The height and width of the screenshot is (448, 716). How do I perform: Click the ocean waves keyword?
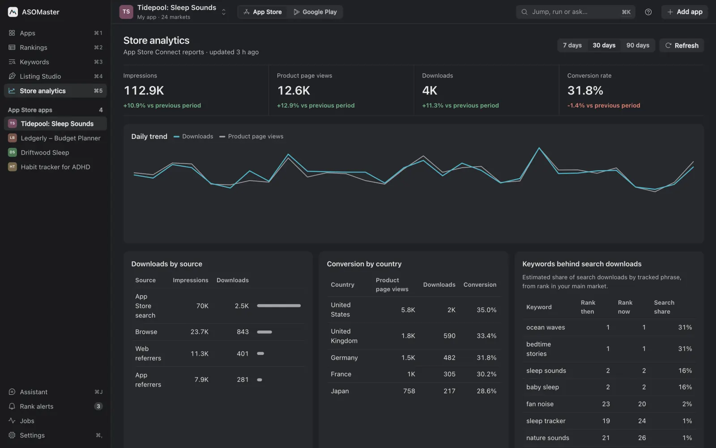(546, 327)
